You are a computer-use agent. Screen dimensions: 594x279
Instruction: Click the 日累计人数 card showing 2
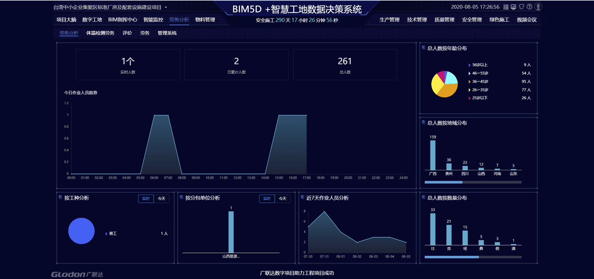[x=236, y=65]
